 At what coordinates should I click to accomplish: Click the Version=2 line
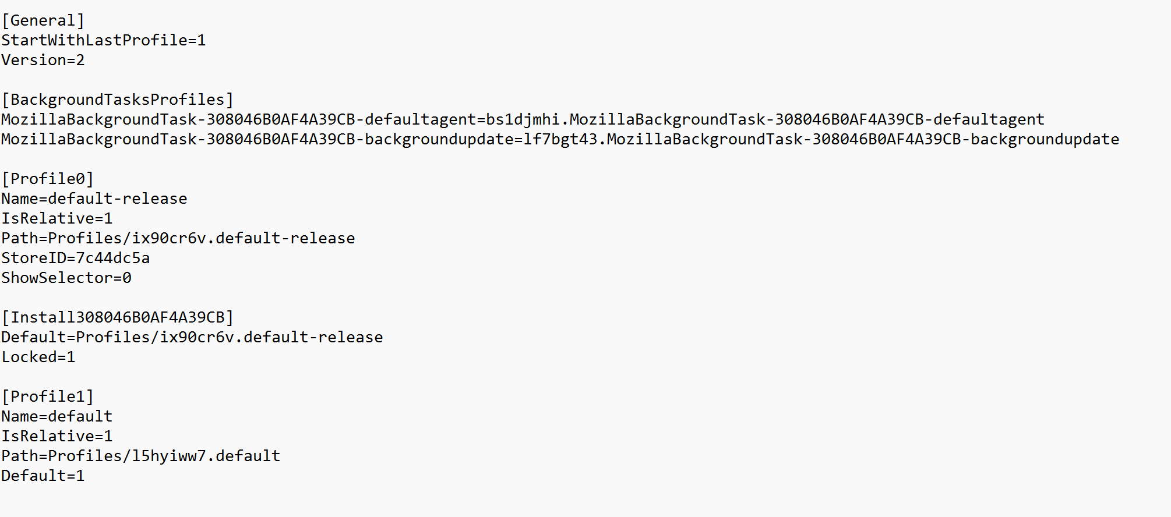tap(43, 60)
